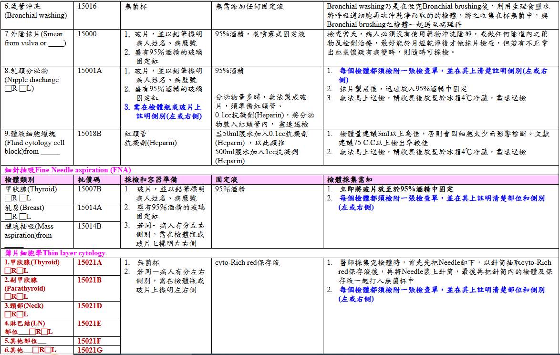The image size is (560, 355).
Task: Click the blank after 'Smear from vulva or'
Action: pos(56,43)
